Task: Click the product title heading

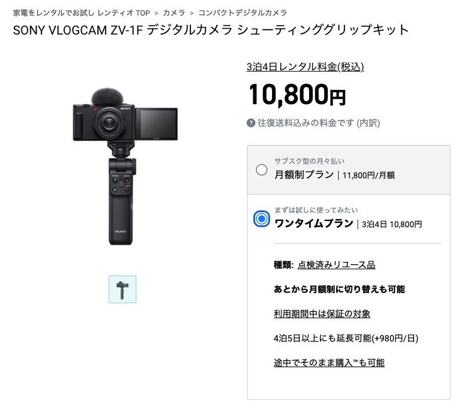Action: [x=211, y=30]
